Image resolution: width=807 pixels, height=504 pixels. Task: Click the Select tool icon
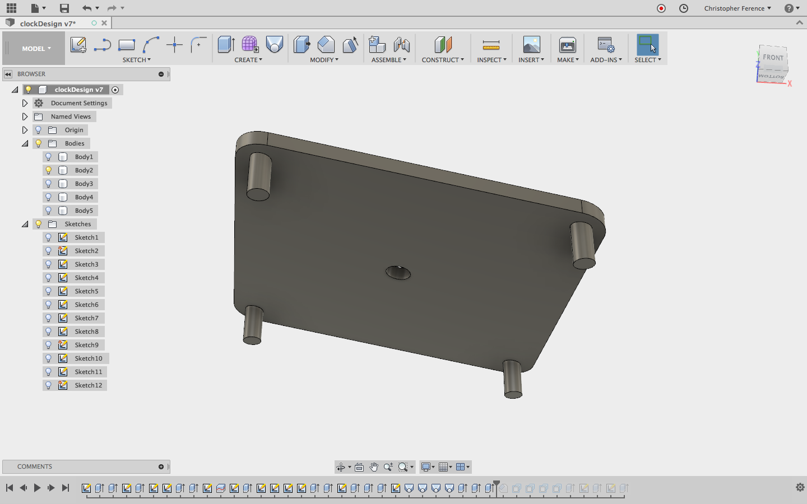click(648, 44)
